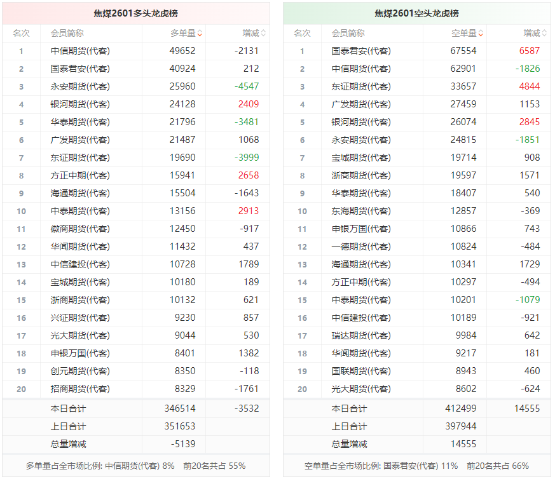555x479 pixels.
Task: Click short table 上日合计 total 397944
Action: (x=461, y=426)
